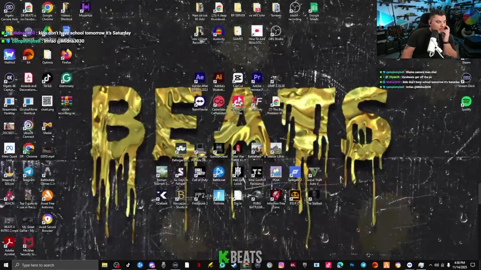Screen dimensions: 481x270
Task: Launch TikTok LIVE Studio shortcut
Action: [x=238, y=105]
